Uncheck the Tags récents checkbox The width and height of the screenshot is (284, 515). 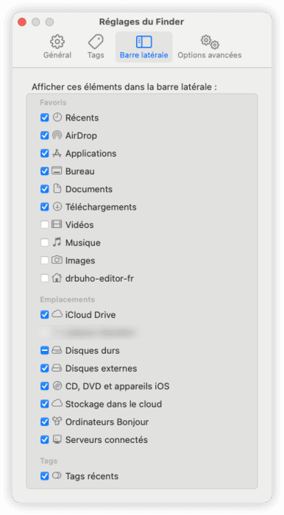point(45,475)
